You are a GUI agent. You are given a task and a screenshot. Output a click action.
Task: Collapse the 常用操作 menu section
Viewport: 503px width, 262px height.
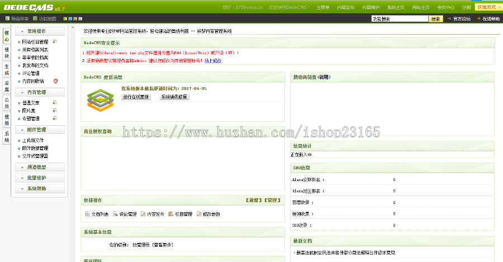click(x=40, y=31)
